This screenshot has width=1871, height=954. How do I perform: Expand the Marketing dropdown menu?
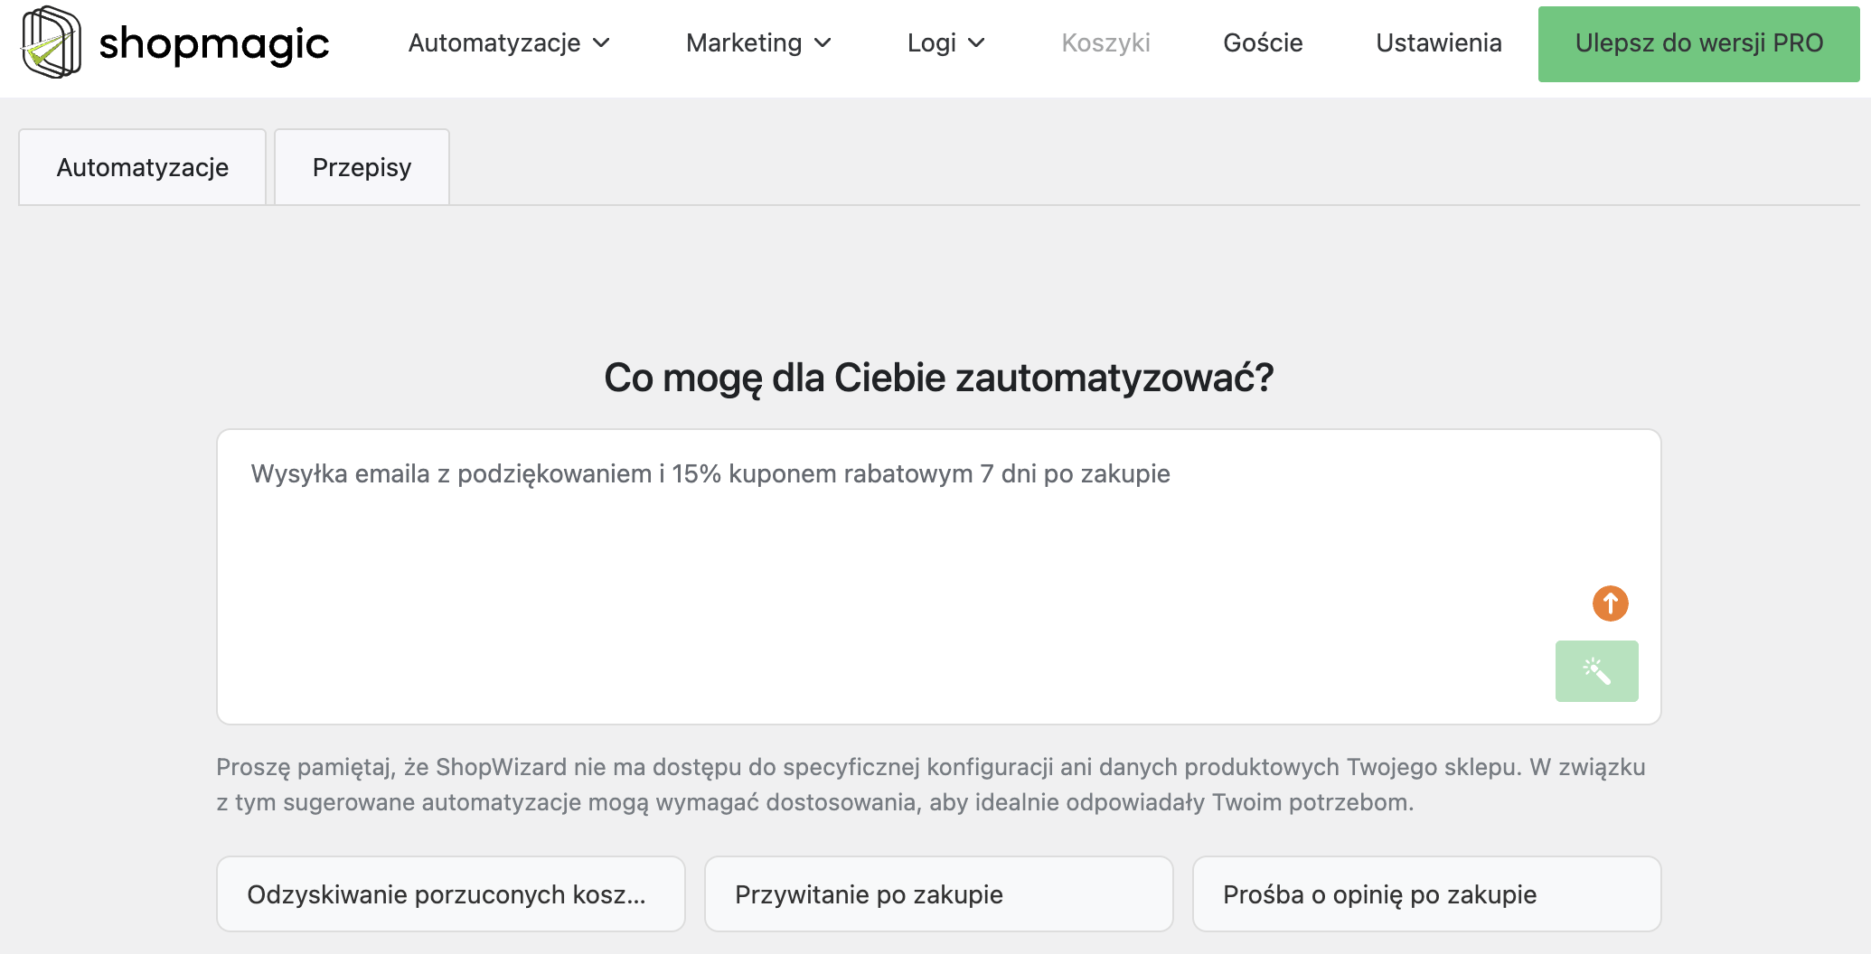(823, 42)
